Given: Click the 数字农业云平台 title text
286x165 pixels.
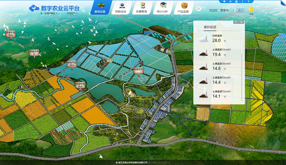Looking at the screenshot, I should pos(60,8).
